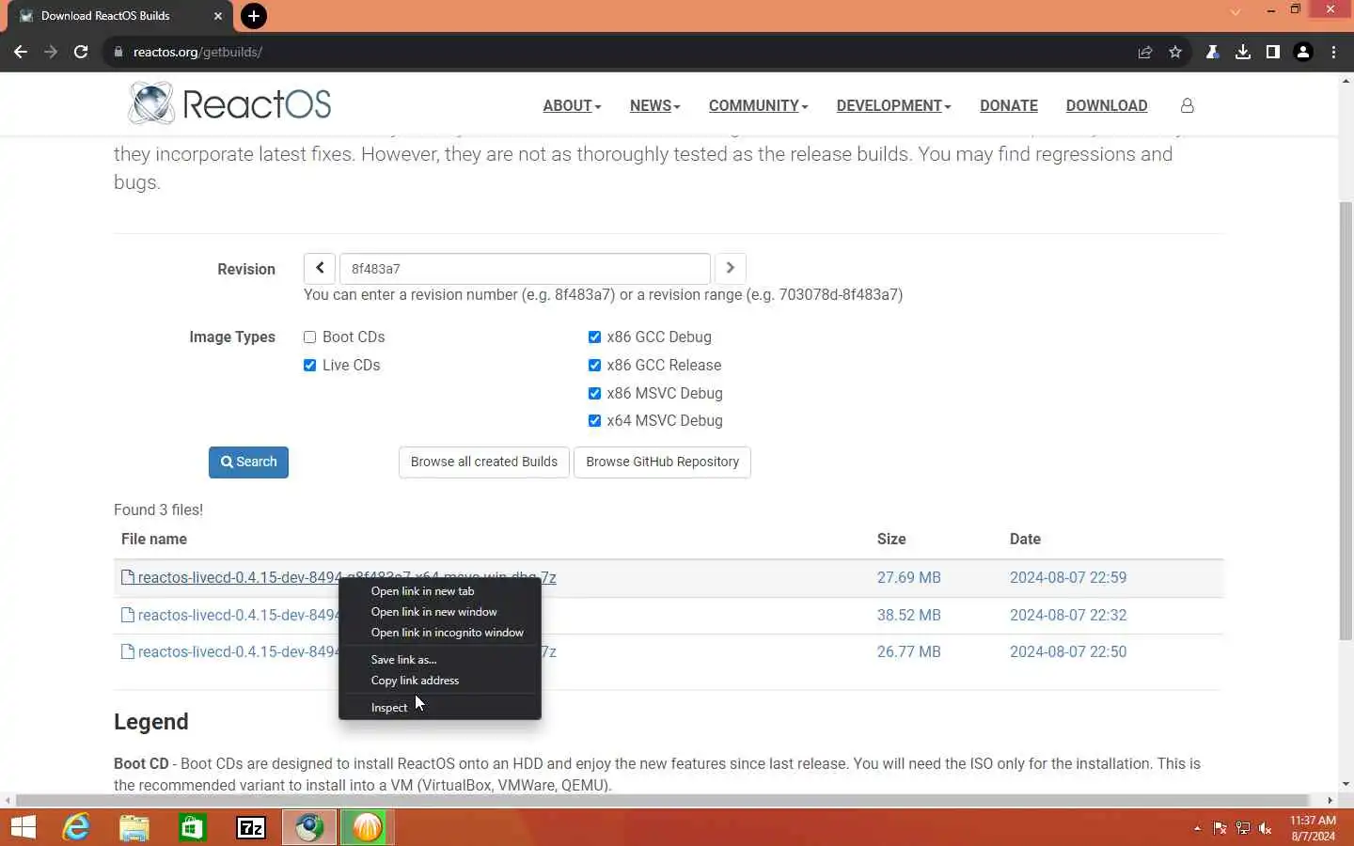Expand the ABOUT dropdown menu
The width and height of the screenshot is (1354, 846).
coord(572,105)
